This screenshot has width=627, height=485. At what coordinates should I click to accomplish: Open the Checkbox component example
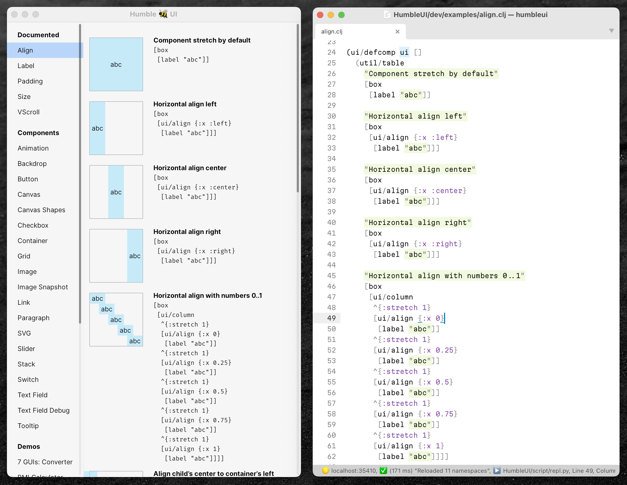[x=33, y=225]
